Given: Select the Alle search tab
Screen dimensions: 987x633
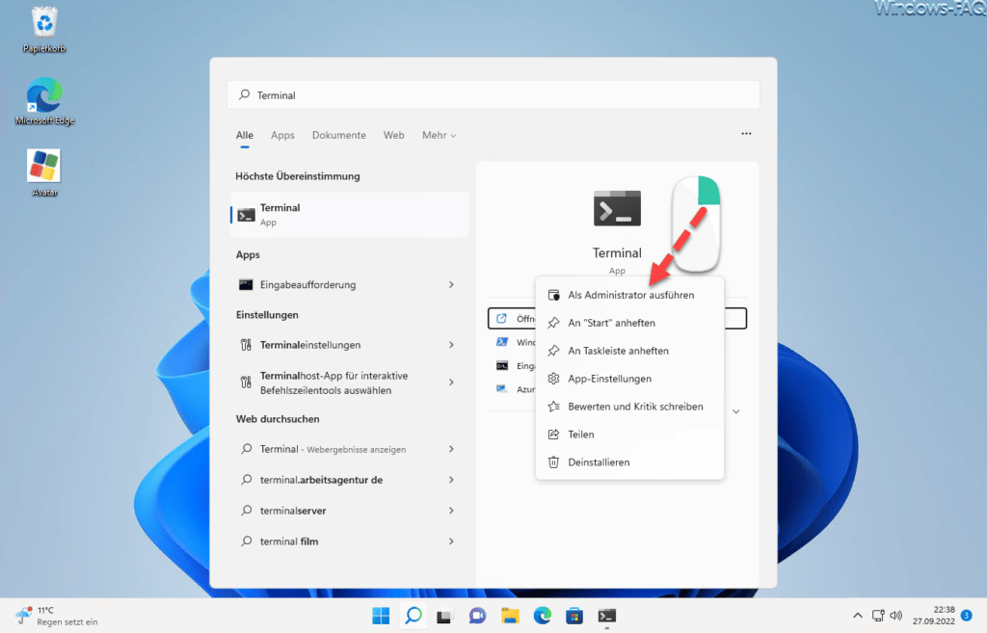Looking at the screenshot, I should click(244, 135).
